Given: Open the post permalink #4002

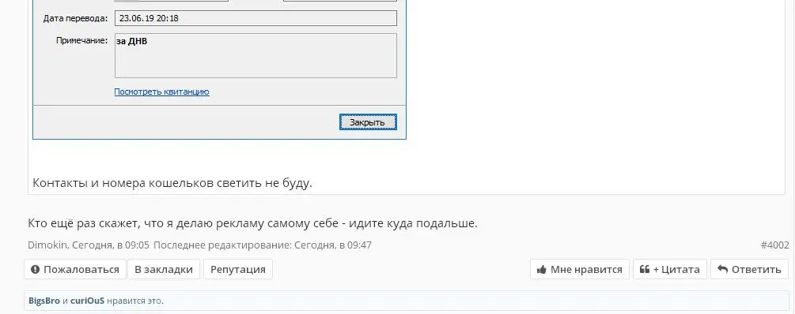Looking at the screenshot, I should tap(774, 245).
